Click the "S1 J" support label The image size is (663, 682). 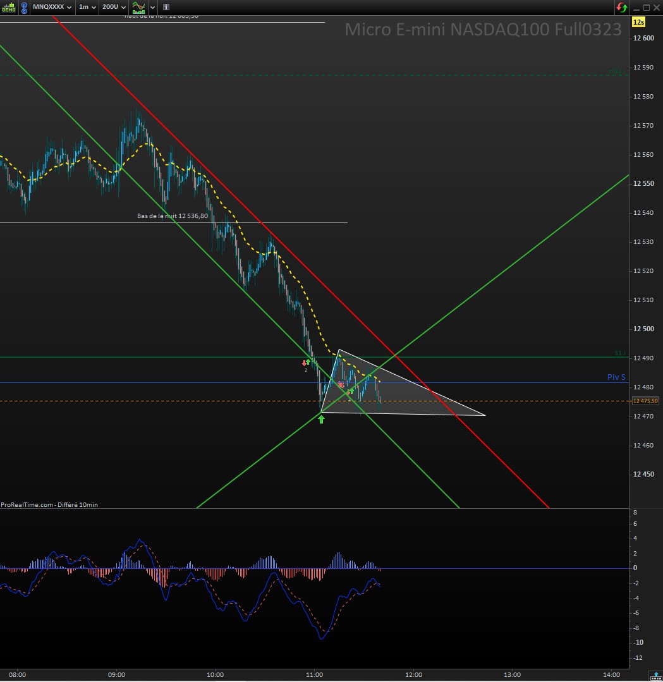[x=620, y=353]
